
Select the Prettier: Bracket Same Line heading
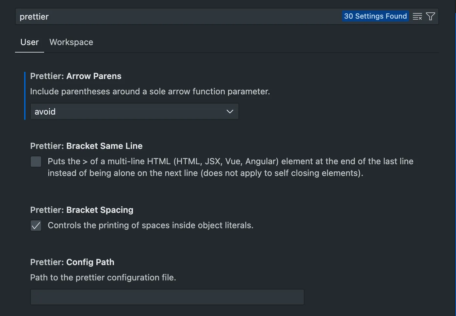(x=86, y=146)
